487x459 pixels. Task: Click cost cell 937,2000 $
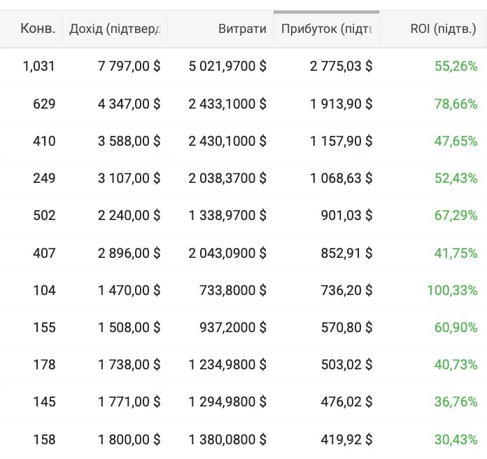pyautogui.click(x=233, y=327)
